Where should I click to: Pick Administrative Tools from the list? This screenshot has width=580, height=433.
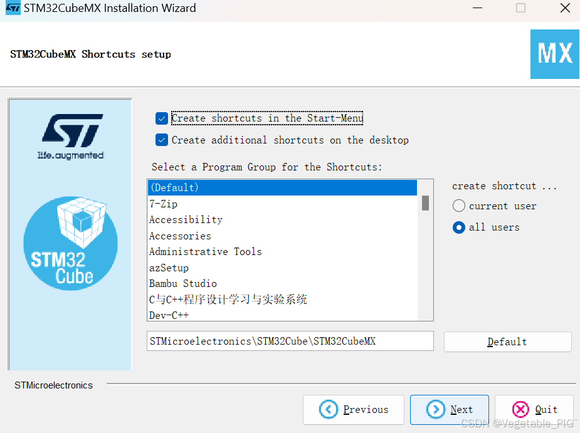click(283, 252)
